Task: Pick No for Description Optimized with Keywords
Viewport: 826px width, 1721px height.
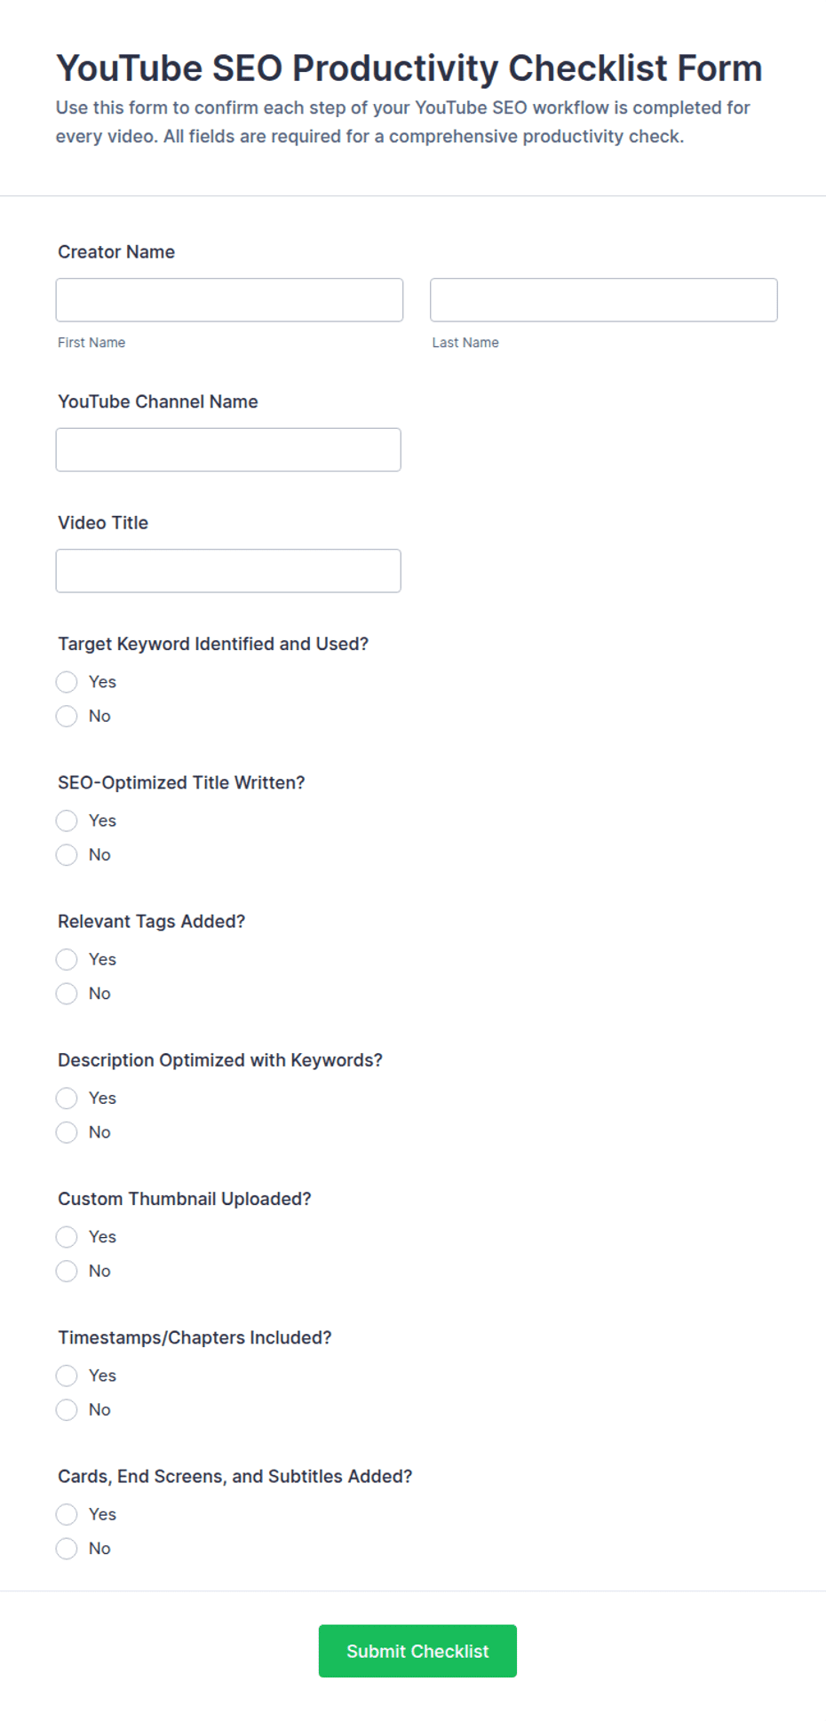Action: 67,1131
